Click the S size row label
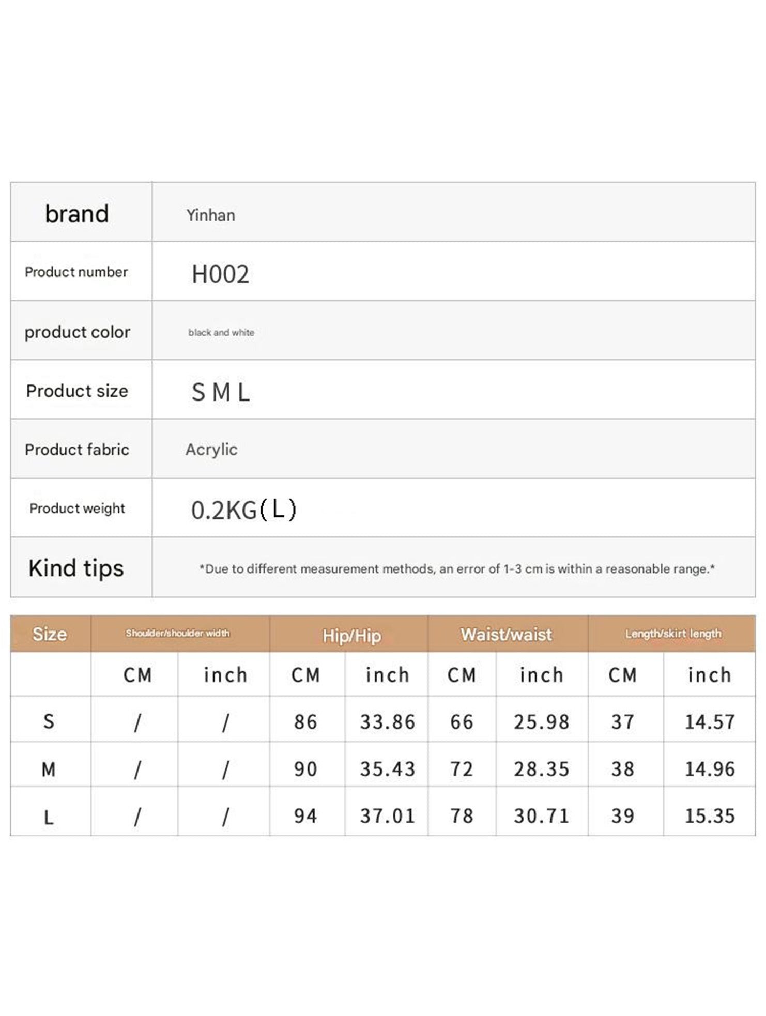 click(49, 721)
